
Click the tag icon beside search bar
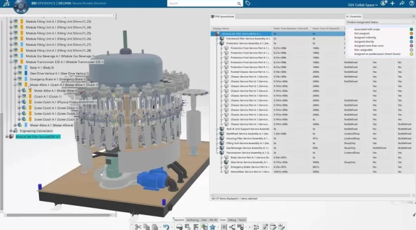click(x=248, y=3)
